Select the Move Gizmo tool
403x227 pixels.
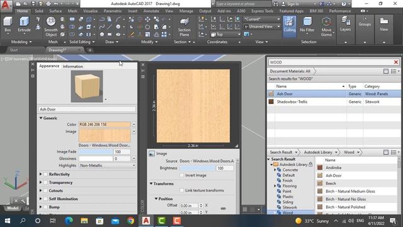coord(326,26)
